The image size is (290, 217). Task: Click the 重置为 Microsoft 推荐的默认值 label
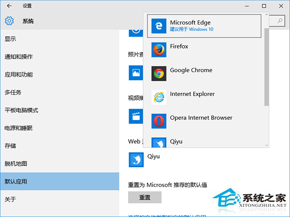point(168,185)
